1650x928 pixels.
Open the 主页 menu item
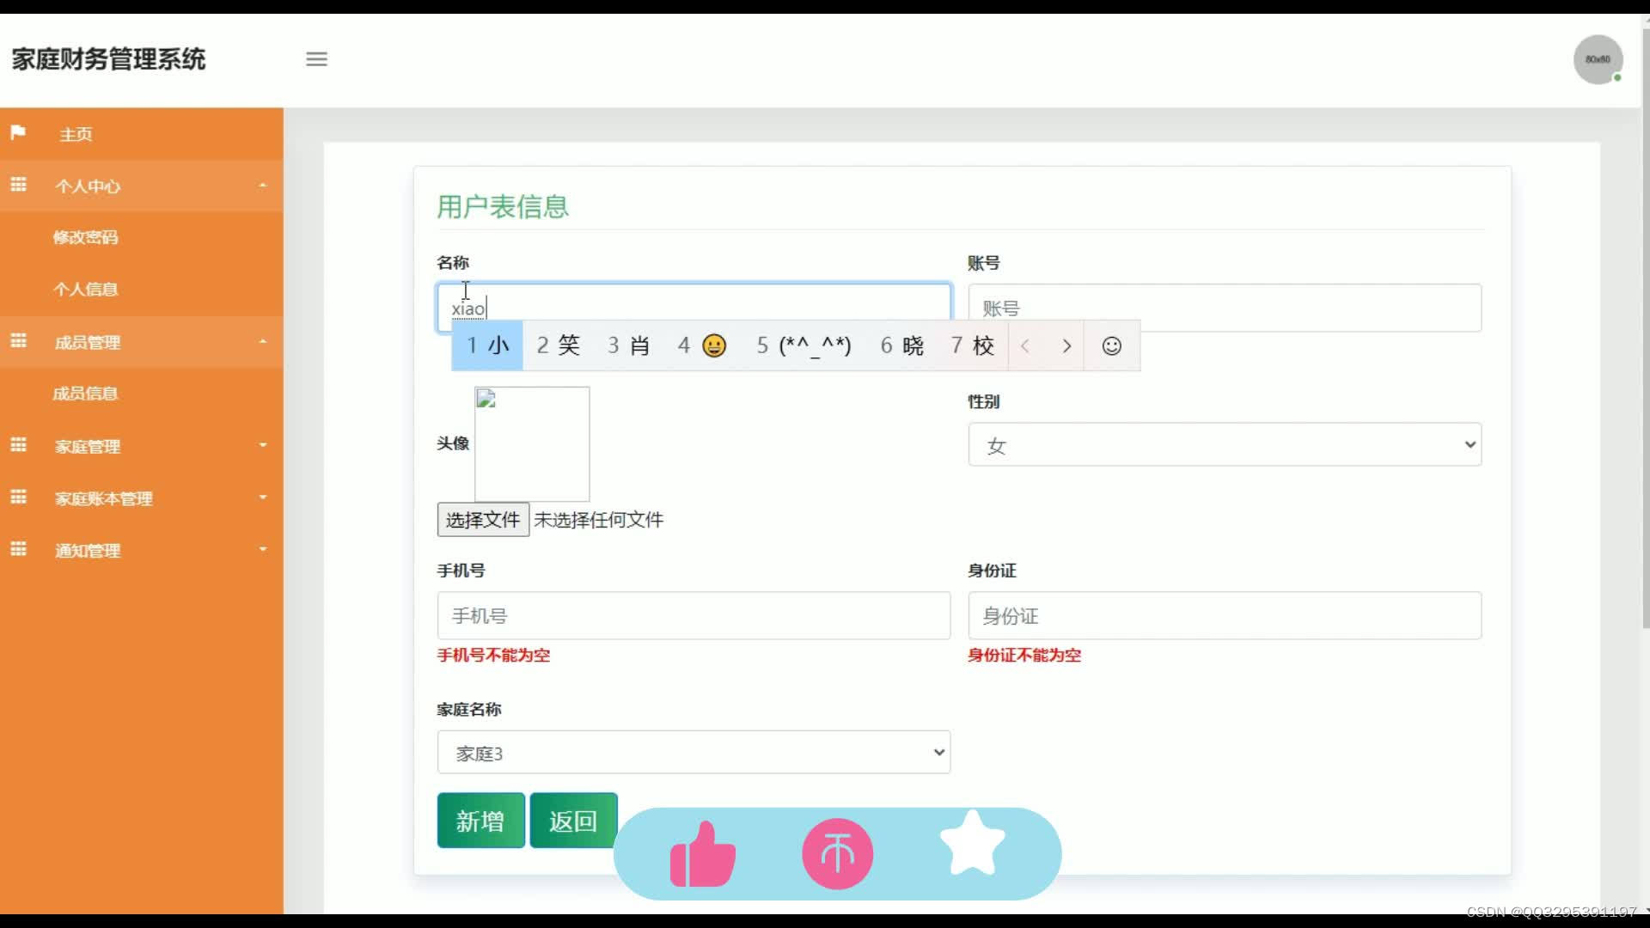click(142, 134)
